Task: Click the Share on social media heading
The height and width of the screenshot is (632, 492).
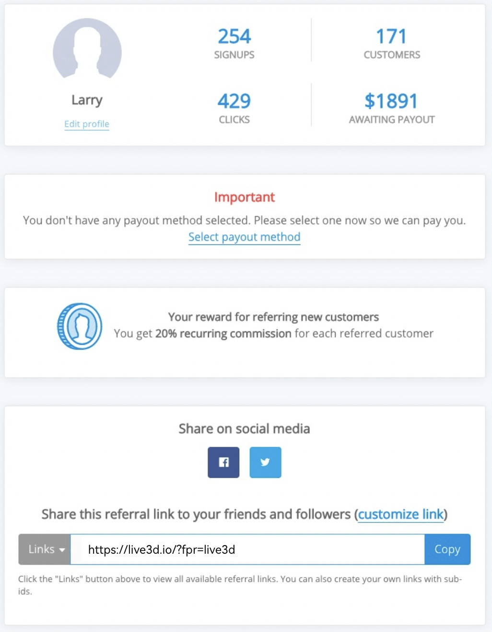Action: click(245, 428)
